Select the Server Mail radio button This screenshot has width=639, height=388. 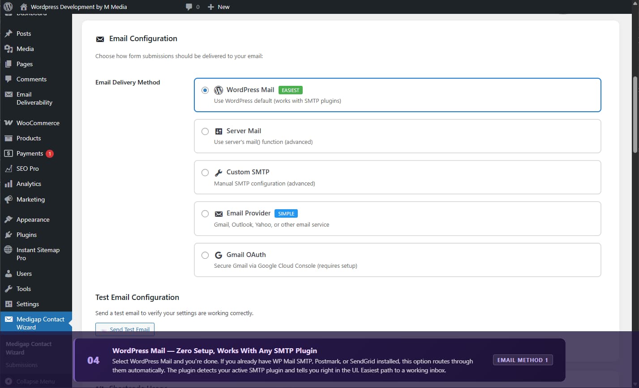click(x=205, y=131)
